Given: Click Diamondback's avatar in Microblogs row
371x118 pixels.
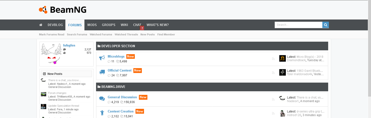Looking at the screenshot, I should pyautogui.click(x=282, y=58).
